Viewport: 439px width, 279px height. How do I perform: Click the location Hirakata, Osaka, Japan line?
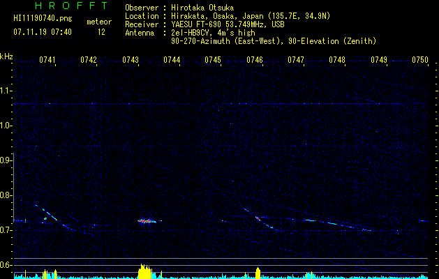click(251, 16)
